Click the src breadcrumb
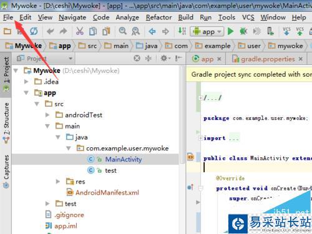Screen dimensions: 312x234 click(x=87, y=46)
